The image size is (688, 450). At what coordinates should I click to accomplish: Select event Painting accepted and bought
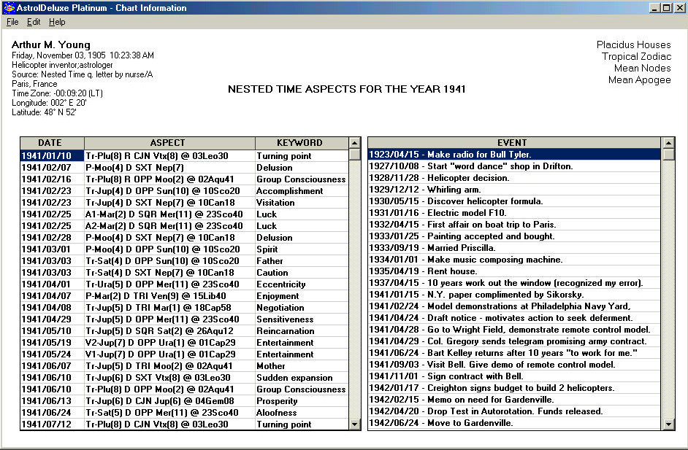tap(513, 236)
